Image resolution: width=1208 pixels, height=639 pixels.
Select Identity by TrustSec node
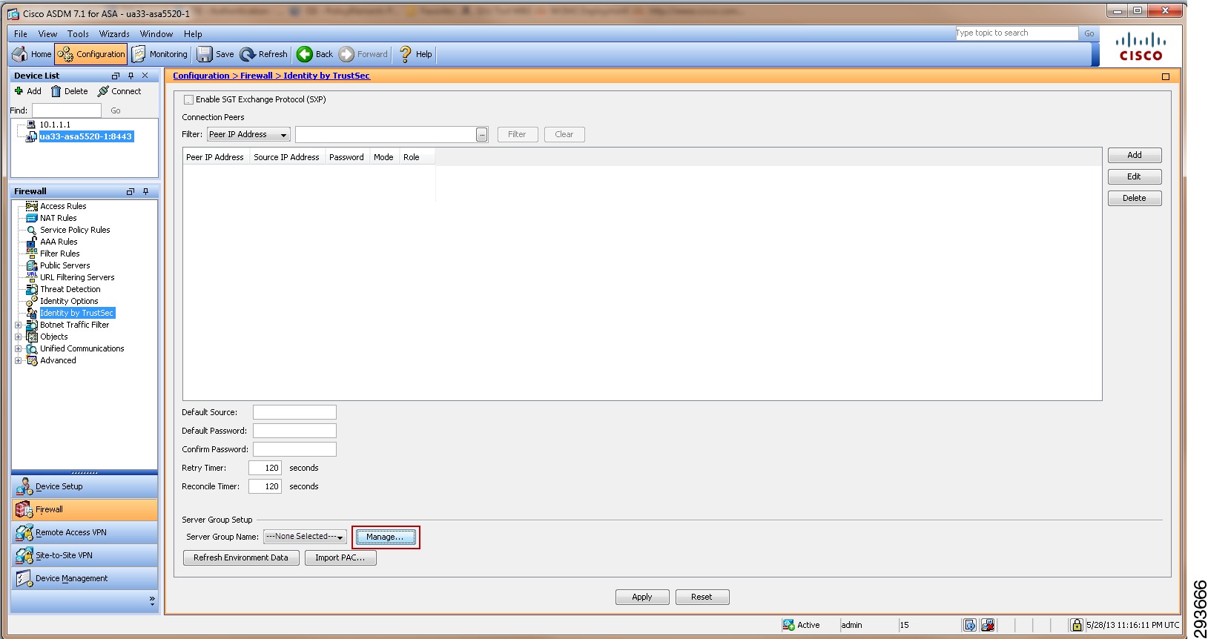point(77,313)
